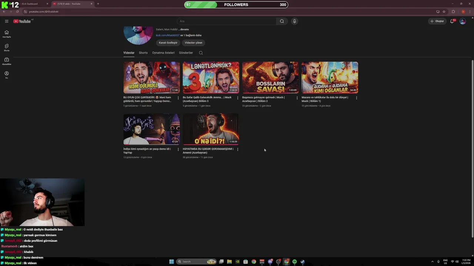Viewport: 474px width, 266px height.
Task: Show hidden system tray icons
Action: (x=432, y=262)
